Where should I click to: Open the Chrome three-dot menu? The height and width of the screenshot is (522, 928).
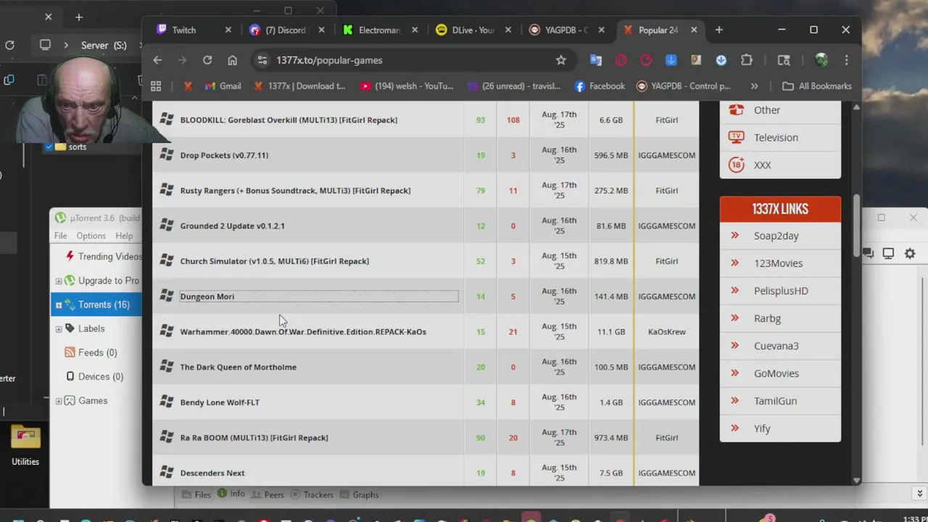coord(846,60)
